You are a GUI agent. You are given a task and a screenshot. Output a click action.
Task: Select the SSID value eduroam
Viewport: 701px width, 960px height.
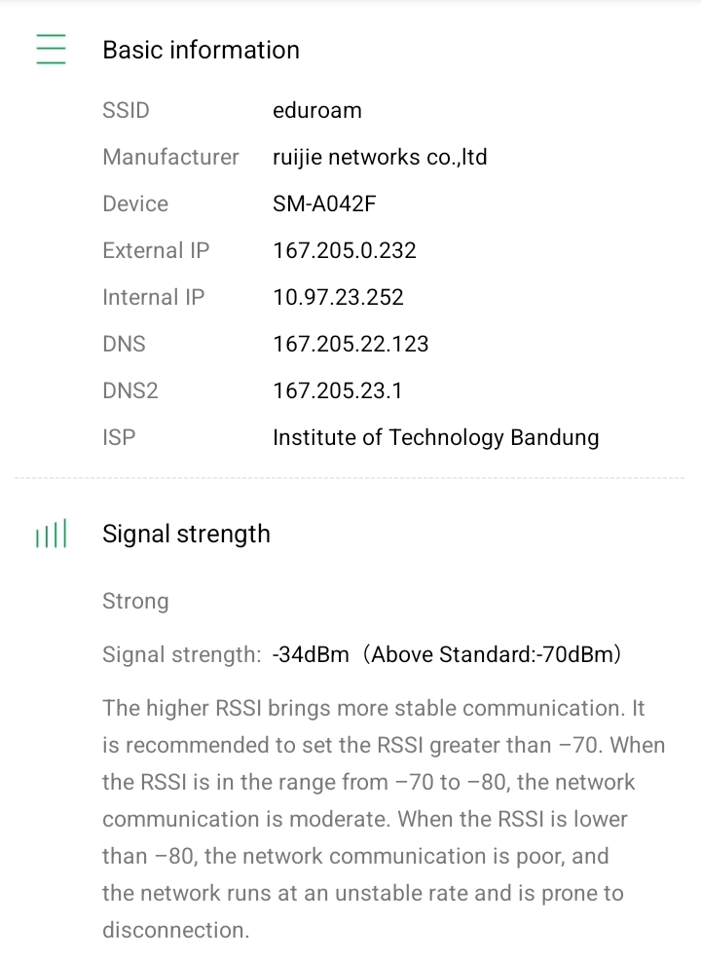point(317,110)
